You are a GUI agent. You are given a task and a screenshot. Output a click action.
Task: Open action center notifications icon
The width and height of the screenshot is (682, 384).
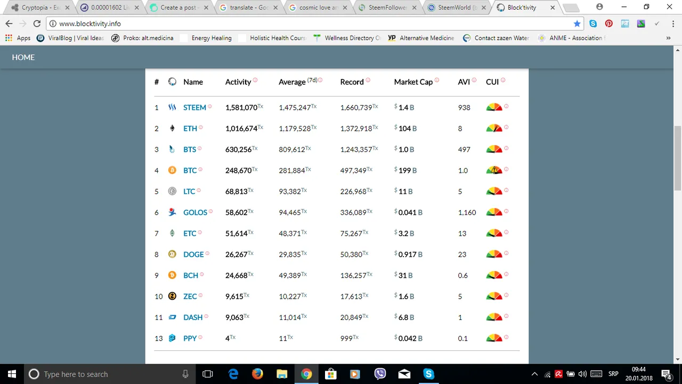pyautogui.click(x=666, y=374)
